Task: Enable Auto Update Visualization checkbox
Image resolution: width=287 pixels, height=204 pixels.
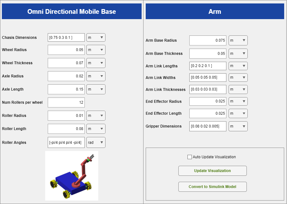Action: tap(190, 157)
